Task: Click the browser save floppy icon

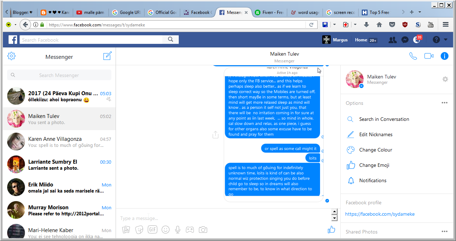Action: [325, 25]
